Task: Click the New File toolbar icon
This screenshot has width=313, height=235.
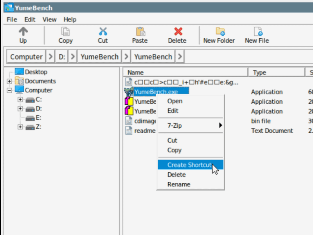Action: click(x=258, y=32)
